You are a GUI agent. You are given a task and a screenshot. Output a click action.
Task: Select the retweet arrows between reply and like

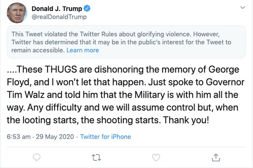(x=96, y=158)
